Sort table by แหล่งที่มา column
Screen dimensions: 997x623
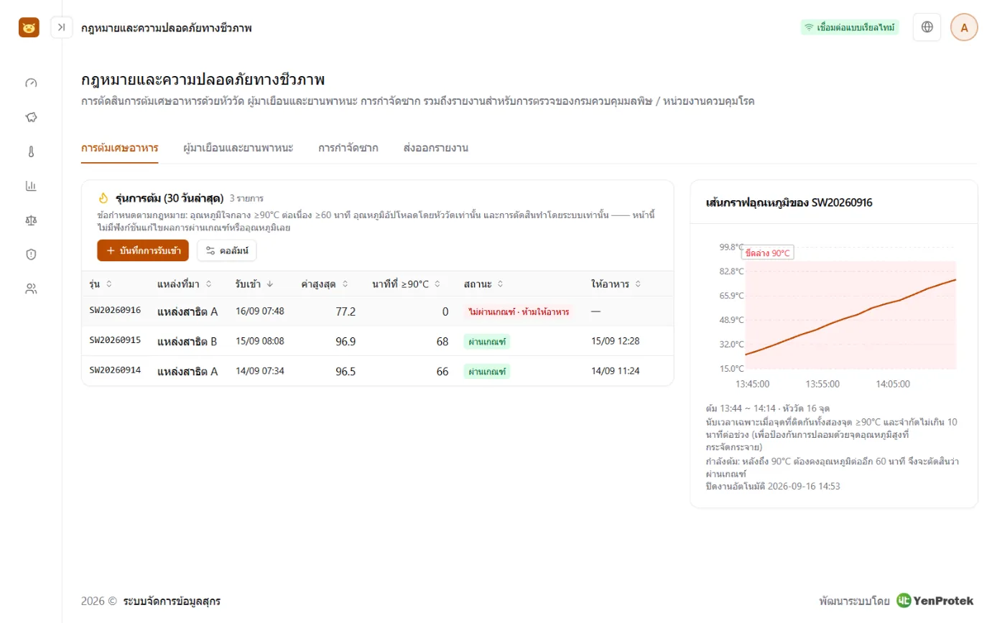click(x=185, y=284)
